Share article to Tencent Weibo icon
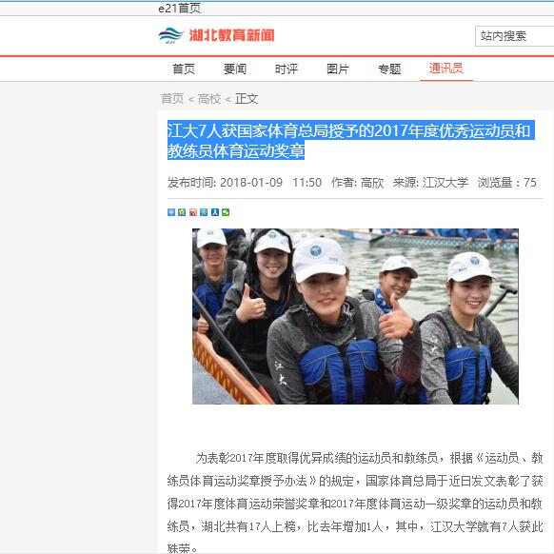 [204, 212]
